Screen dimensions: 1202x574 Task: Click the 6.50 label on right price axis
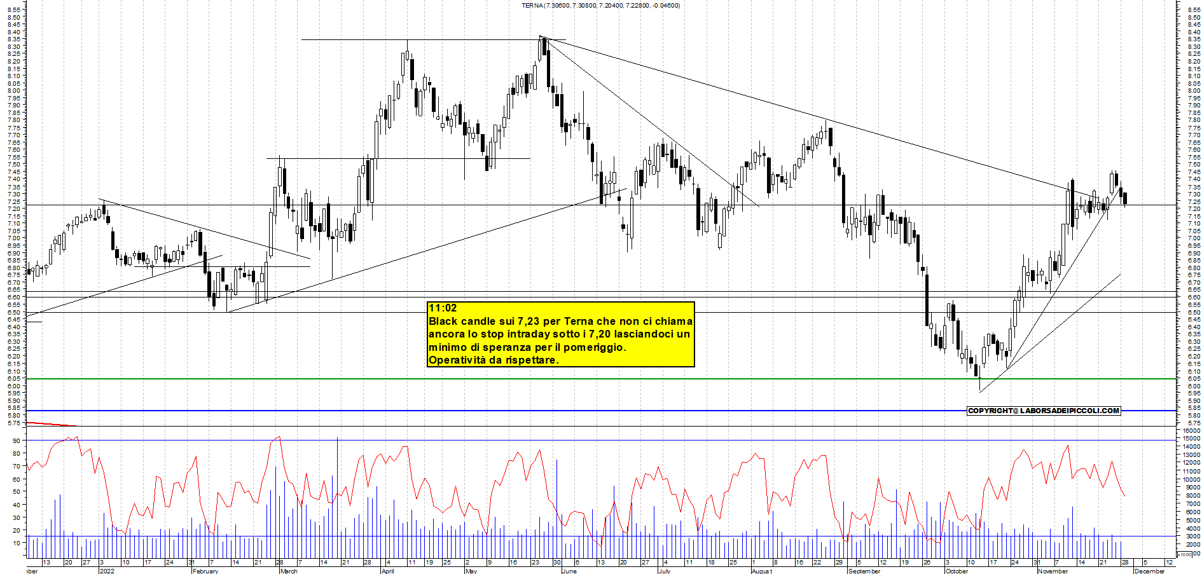tap(1193, 312)
